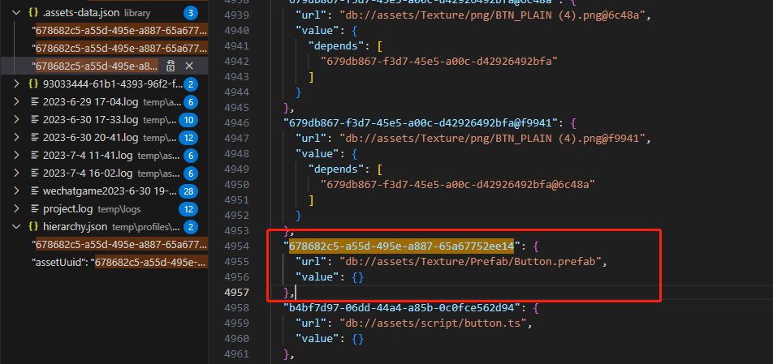Click the BTN_PLAIN (4).png@f9941 url on line 4947
The height and width of the screenshot is (364, 773).
(x=493, y=139)
